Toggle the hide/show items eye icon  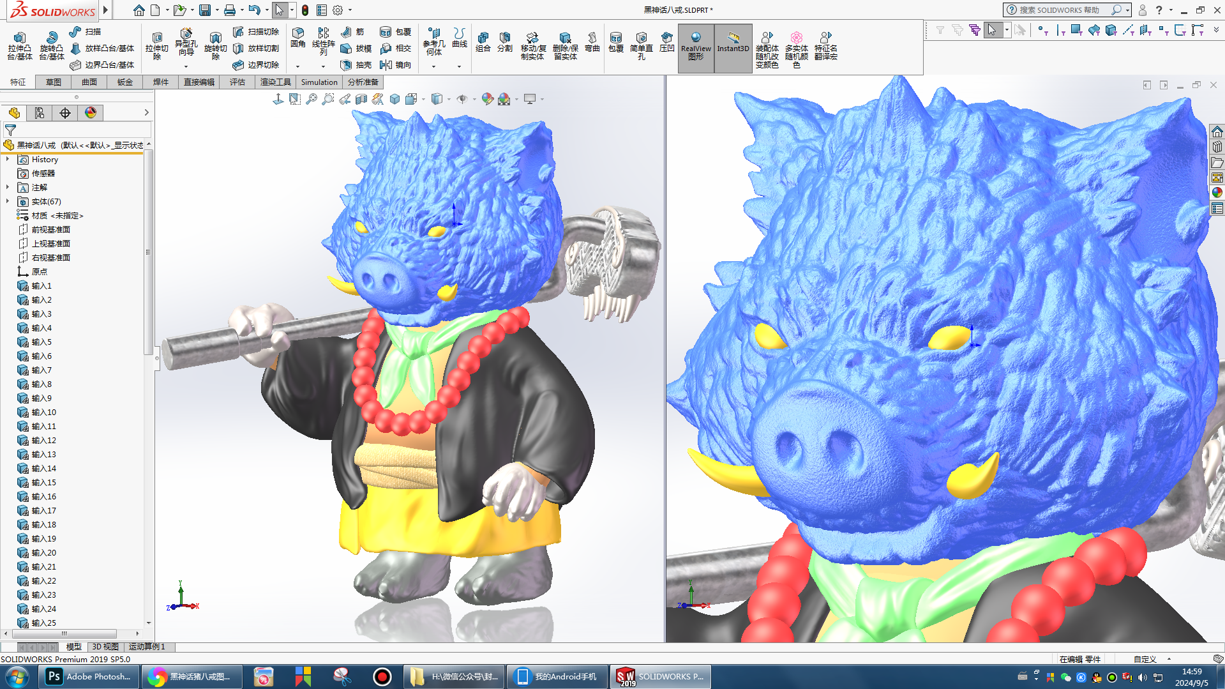[462, 99]
